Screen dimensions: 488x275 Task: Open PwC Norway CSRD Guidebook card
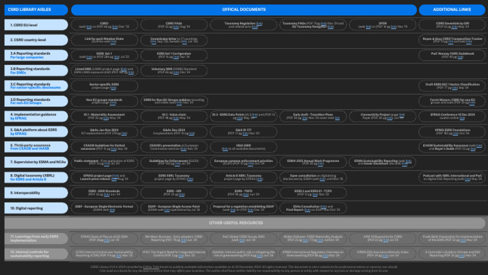pyautogui.click(x=452, y=55)
